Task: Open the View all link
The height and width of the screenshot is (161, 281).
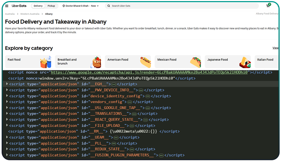Action: 275,48
